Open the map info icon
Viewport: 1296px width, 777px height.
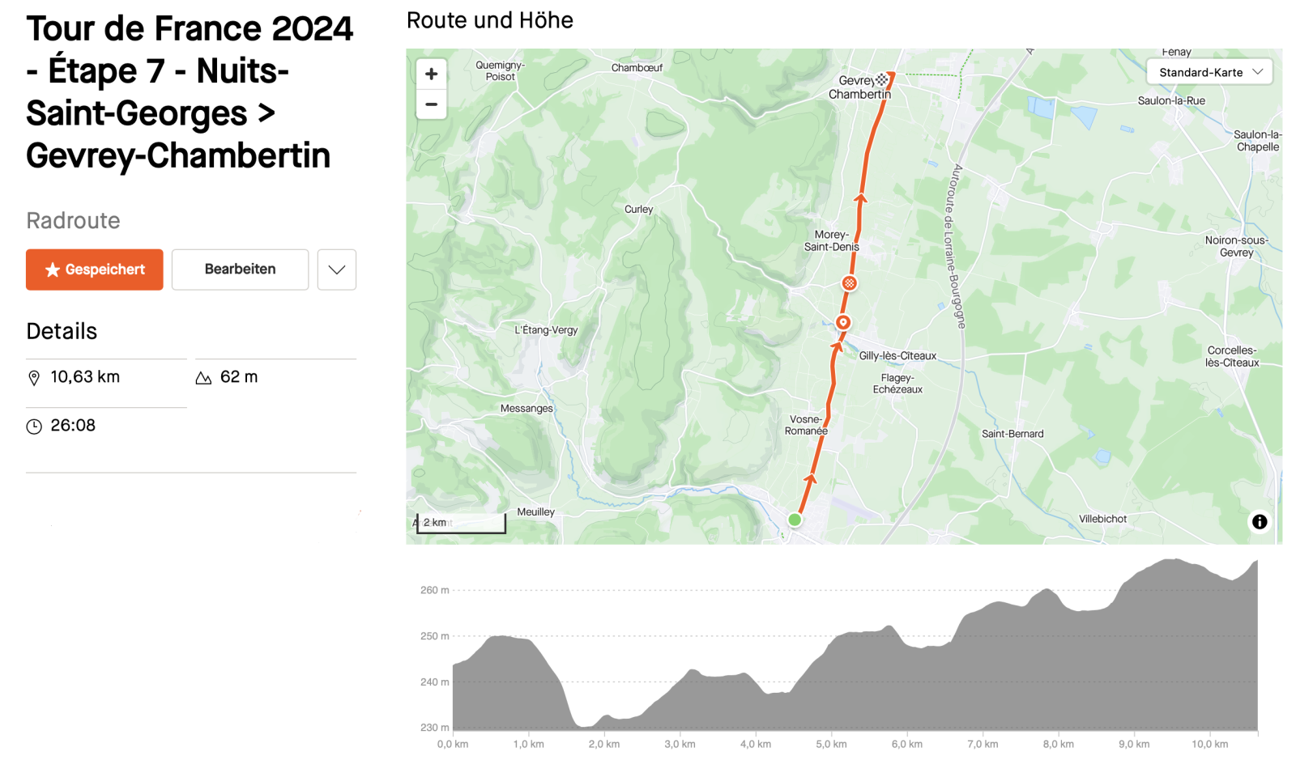[1260, 522]
